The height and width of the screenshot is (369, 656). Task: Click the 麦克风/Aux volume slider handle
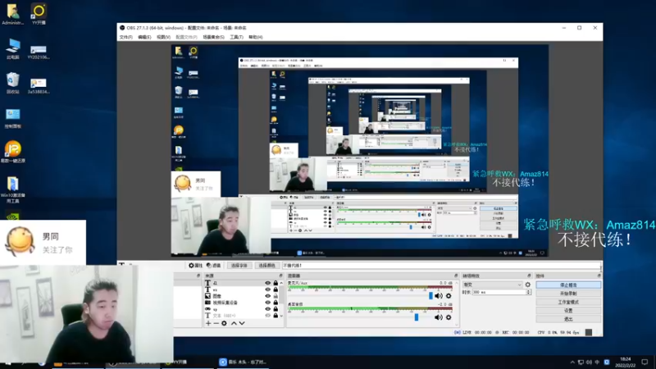[x=431, y=296]
